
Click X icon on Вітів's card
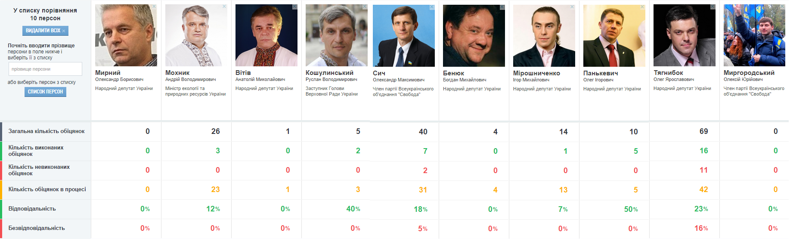(x=294, y=6)
